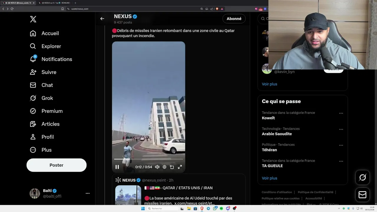This screenshot has width=377, height=212.
Task: Click the Articles icon in the sidebar
Action: coord(33,124)
